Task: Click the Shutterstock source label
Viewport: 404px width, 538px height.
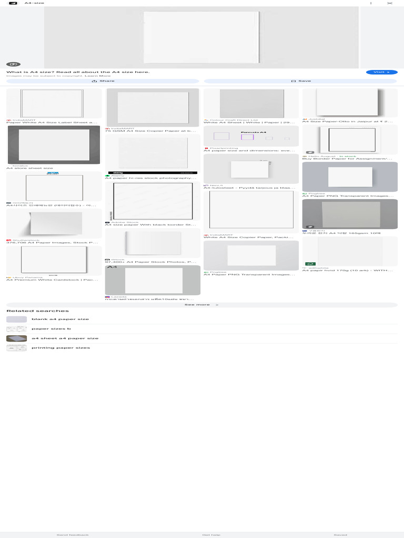Action: pos(26,240)
